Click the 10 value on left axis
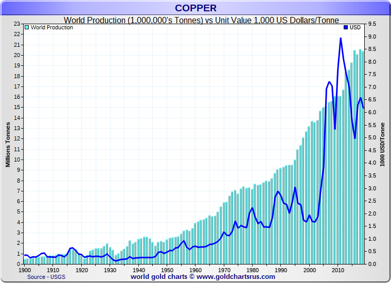 coord(16,160)
